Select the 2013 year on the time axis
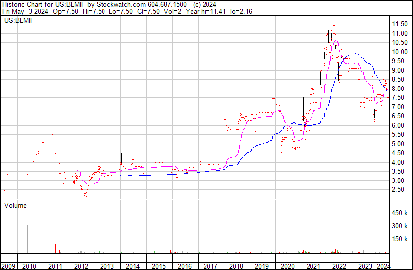 point(106,266)
